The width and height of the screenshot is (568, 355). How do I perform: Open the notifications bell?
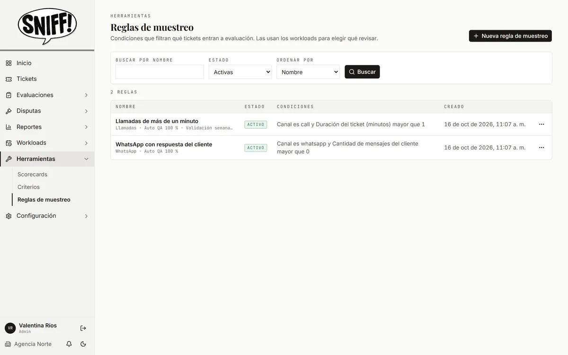(x=69, y=344)
